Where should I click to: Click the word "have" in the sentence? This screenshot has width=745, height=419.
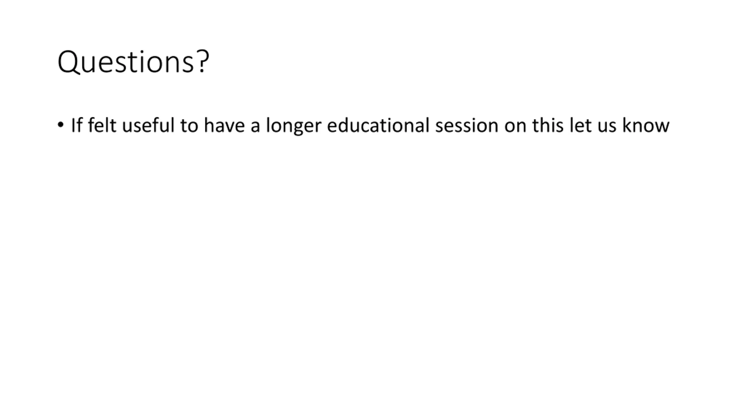224,125
